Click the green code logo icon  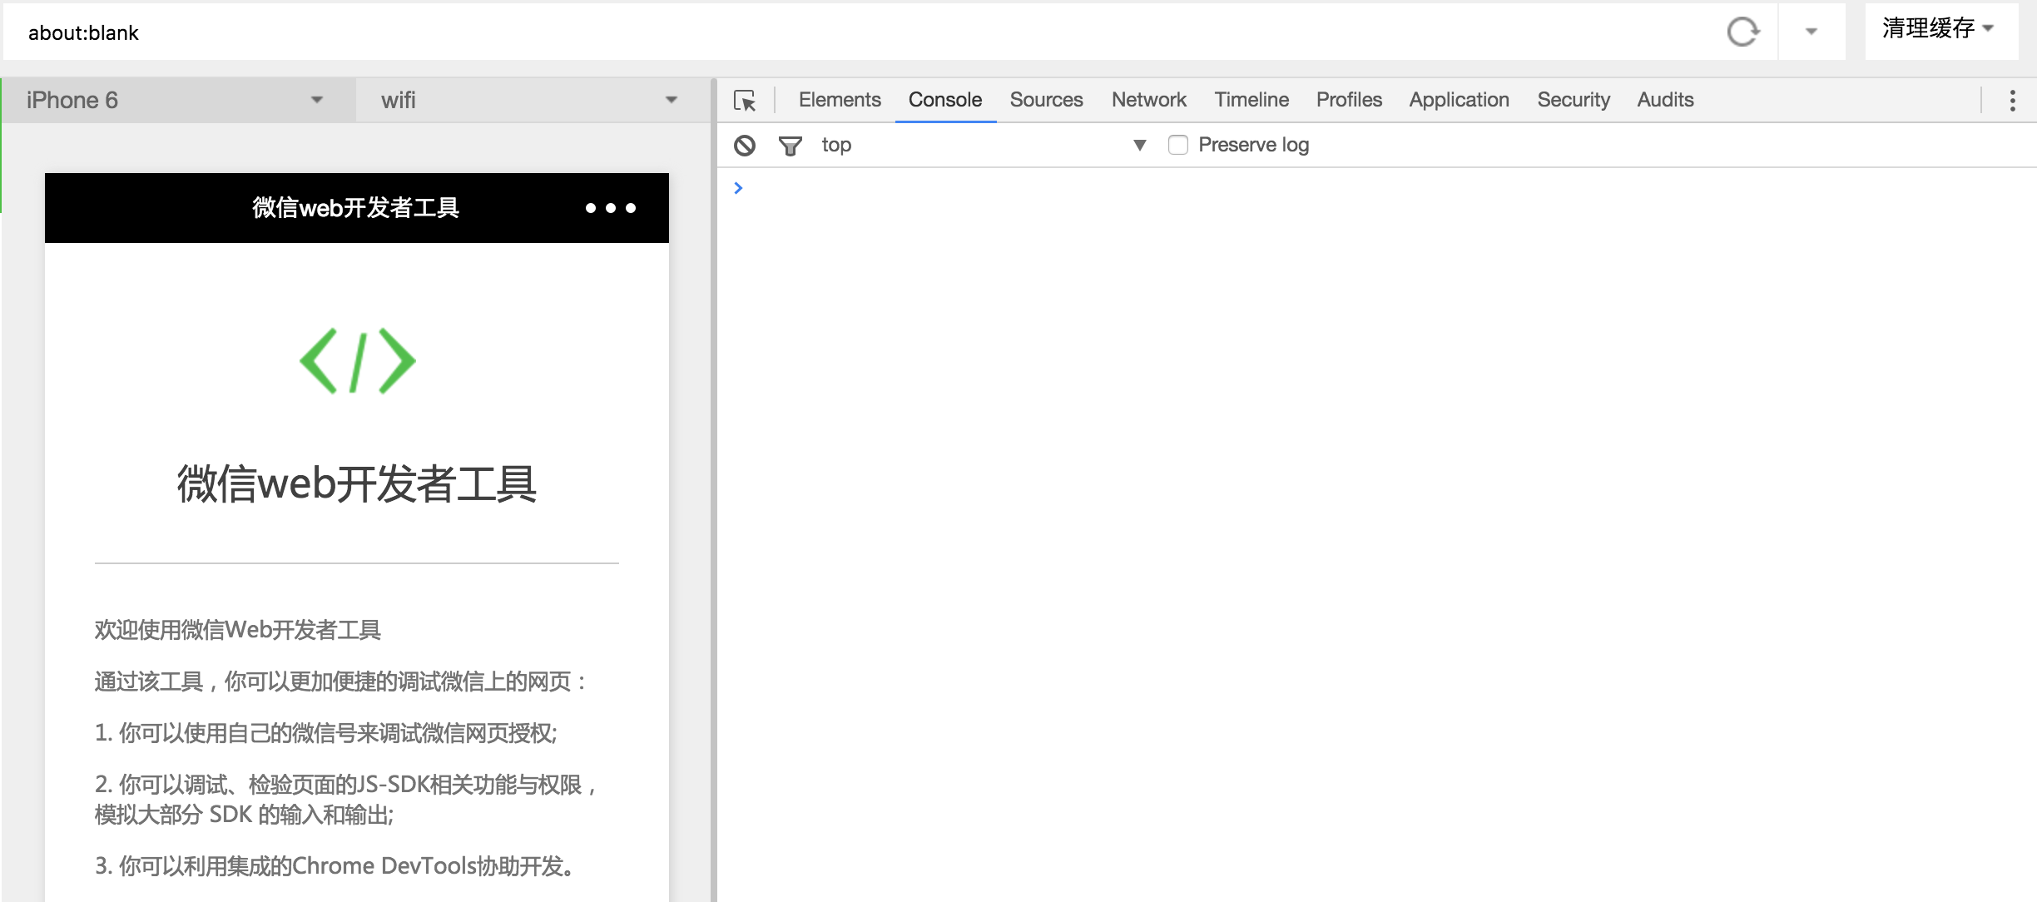coord(357,360)
